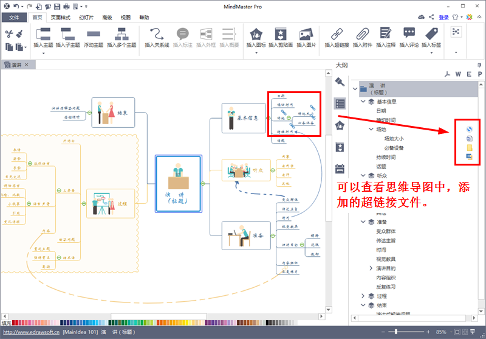The height and width of the screenshot is (339, 486).
Task: Expand 演讲目的 in outline tree
Action: click(x=371, y=268)
